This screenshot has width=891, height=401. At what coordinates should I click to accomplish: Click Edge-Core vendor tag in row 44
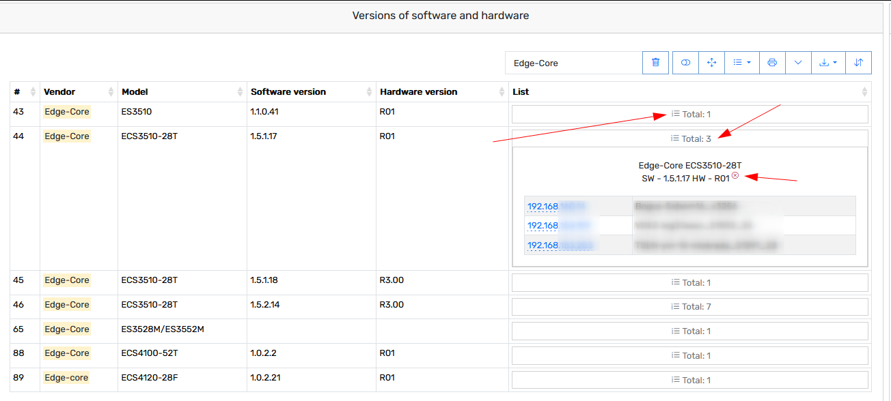coord(67,136)
